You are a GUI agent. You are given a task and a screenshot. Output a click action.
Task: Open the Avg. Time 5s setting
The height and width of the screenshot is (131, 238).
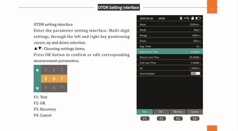(170, 46)
